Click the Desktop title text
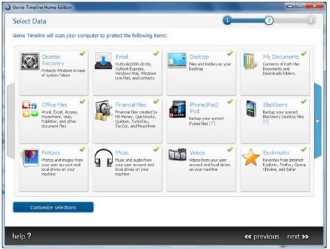 pyautogui.click(x=199, y=57)
